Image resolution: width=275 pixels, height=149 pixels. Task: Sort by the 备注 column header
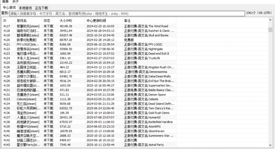coord(149,21)
